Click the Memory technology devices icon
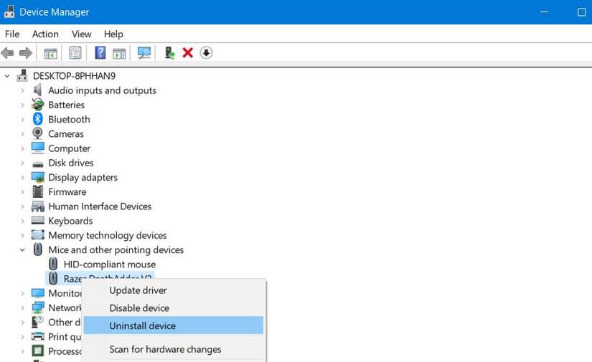This screenshot has width=592, height=362. click(x=38, y=234)
